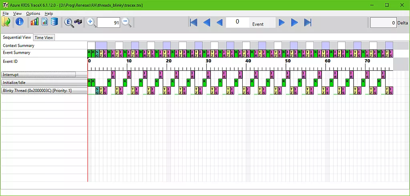Viewport: 410px width, 196px height.
Task: Select the Initialize/Idle context row button
Action: (x=44, y=83)
